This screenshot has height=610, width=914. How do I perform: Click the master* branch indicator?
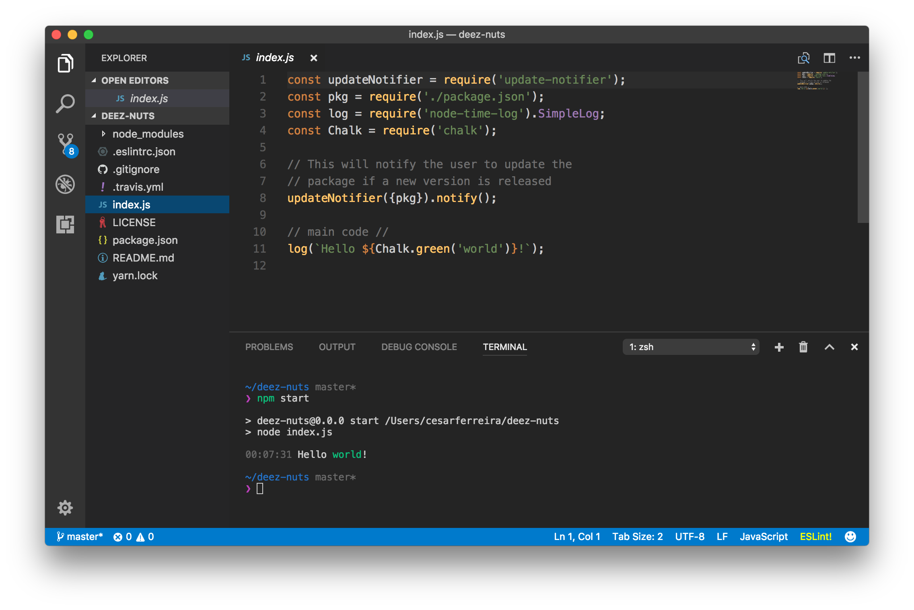tap(79, 536)
